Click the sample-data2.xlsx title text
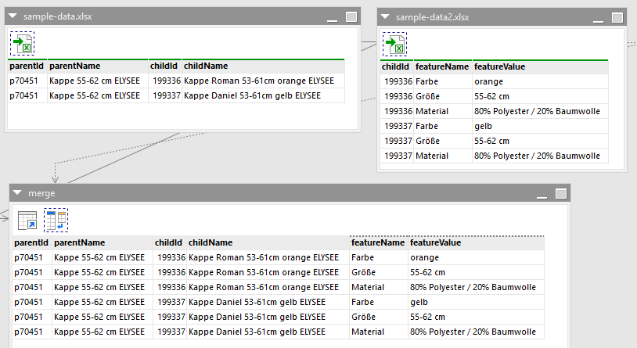Viewport: 637px width, 348px height. tap(432, 17)
